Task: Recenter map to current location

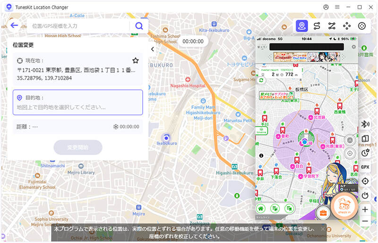Action: click(365, 181)
